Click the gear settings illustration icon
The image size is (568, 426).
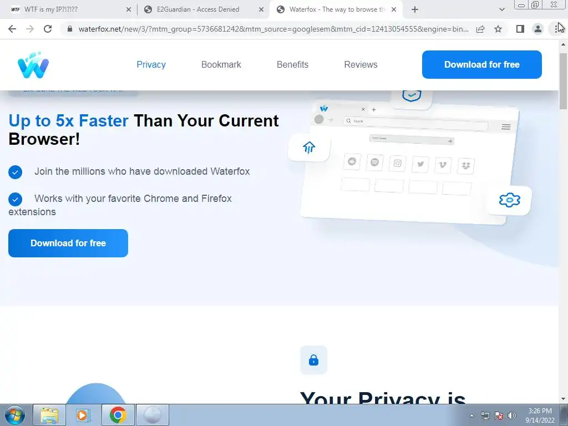pyautogui.click(x=510, y=200)
